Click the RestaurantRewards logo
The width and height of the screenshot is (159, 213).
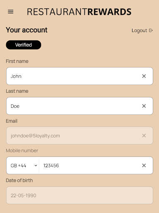click(x=79, y=12)
